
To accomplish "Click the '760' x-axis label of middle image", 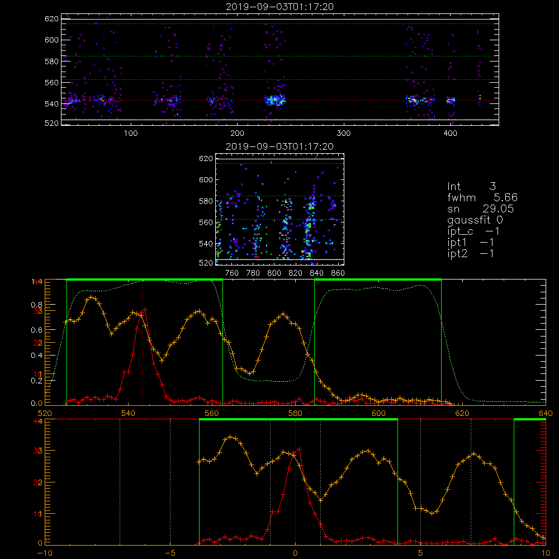I will (232, 273).
